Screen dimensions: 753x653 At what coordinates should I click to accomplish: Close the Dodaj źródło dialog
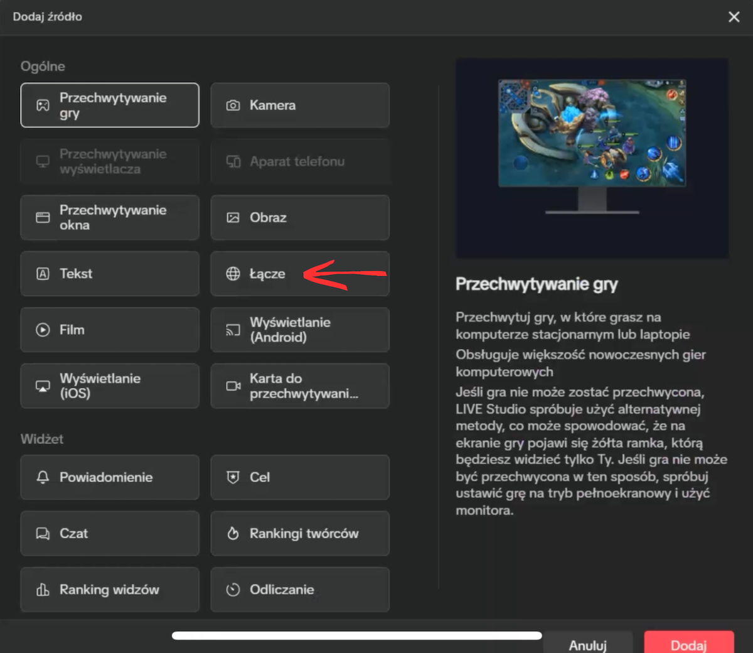coord(734,17)
